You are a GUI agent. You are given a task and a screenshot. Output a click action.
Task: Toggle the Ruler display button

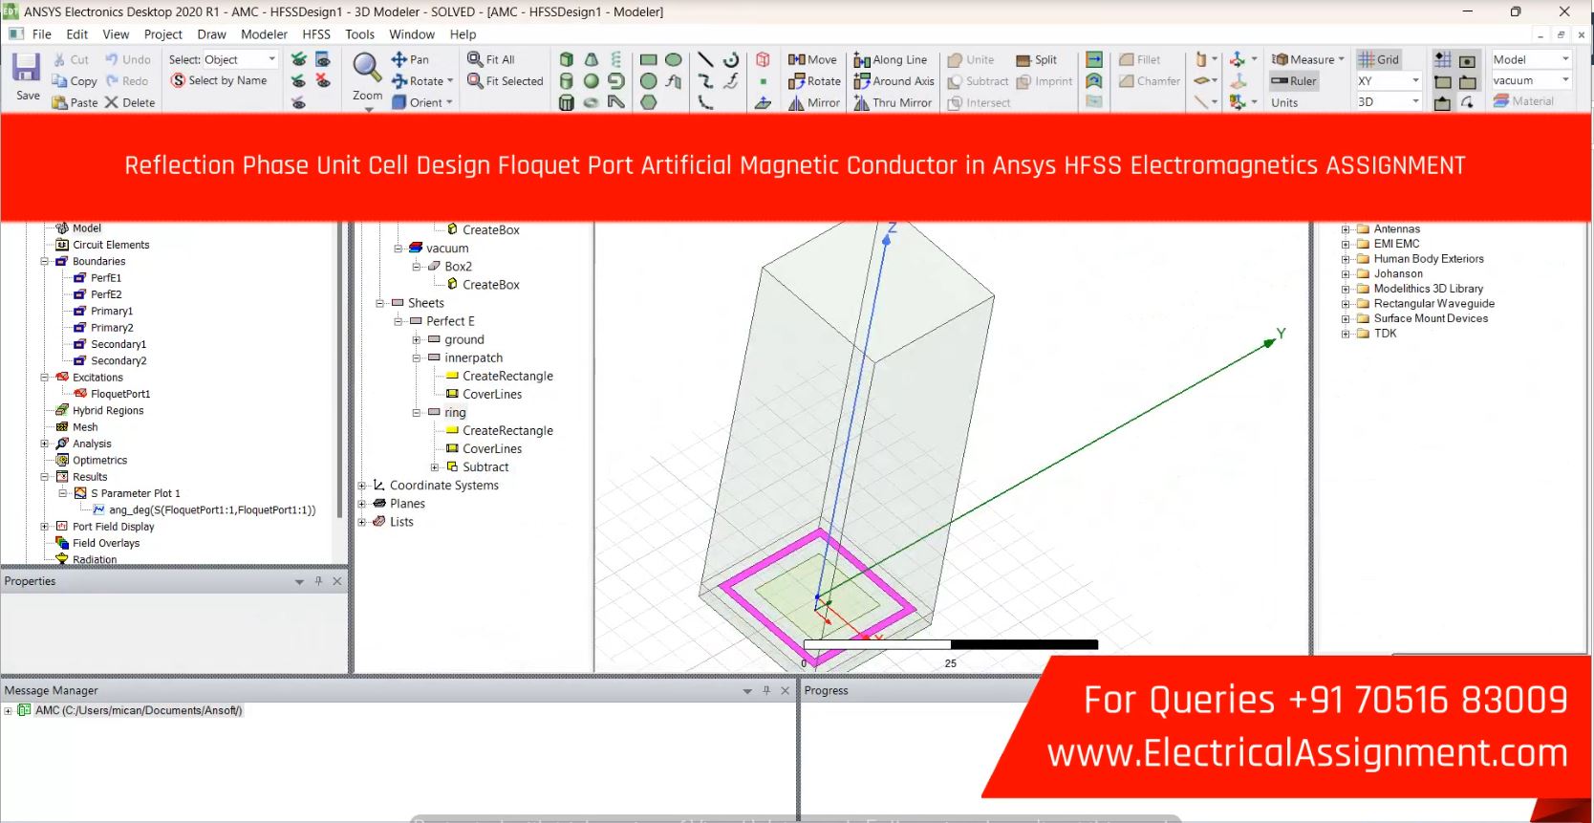[1294, 81]
